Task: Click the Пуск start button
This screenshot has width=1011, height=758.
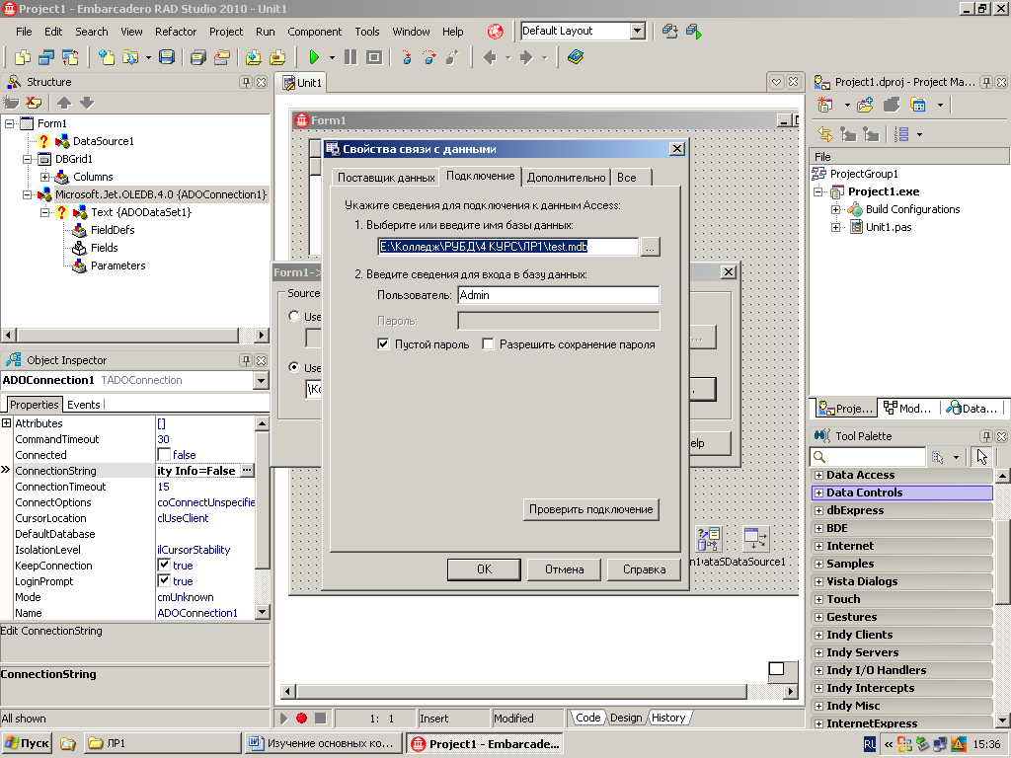Action: pyautogui.click(x=27, y=743)
